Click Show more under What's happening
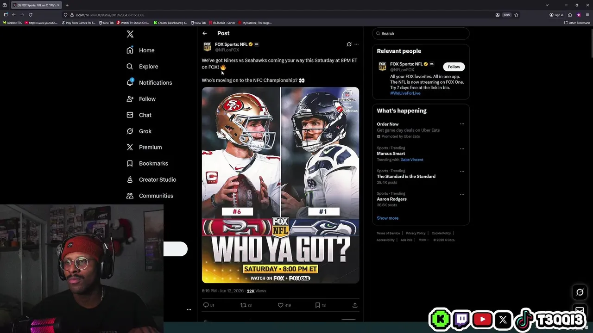Screen dimensions: 593x333 coord(388,218)
